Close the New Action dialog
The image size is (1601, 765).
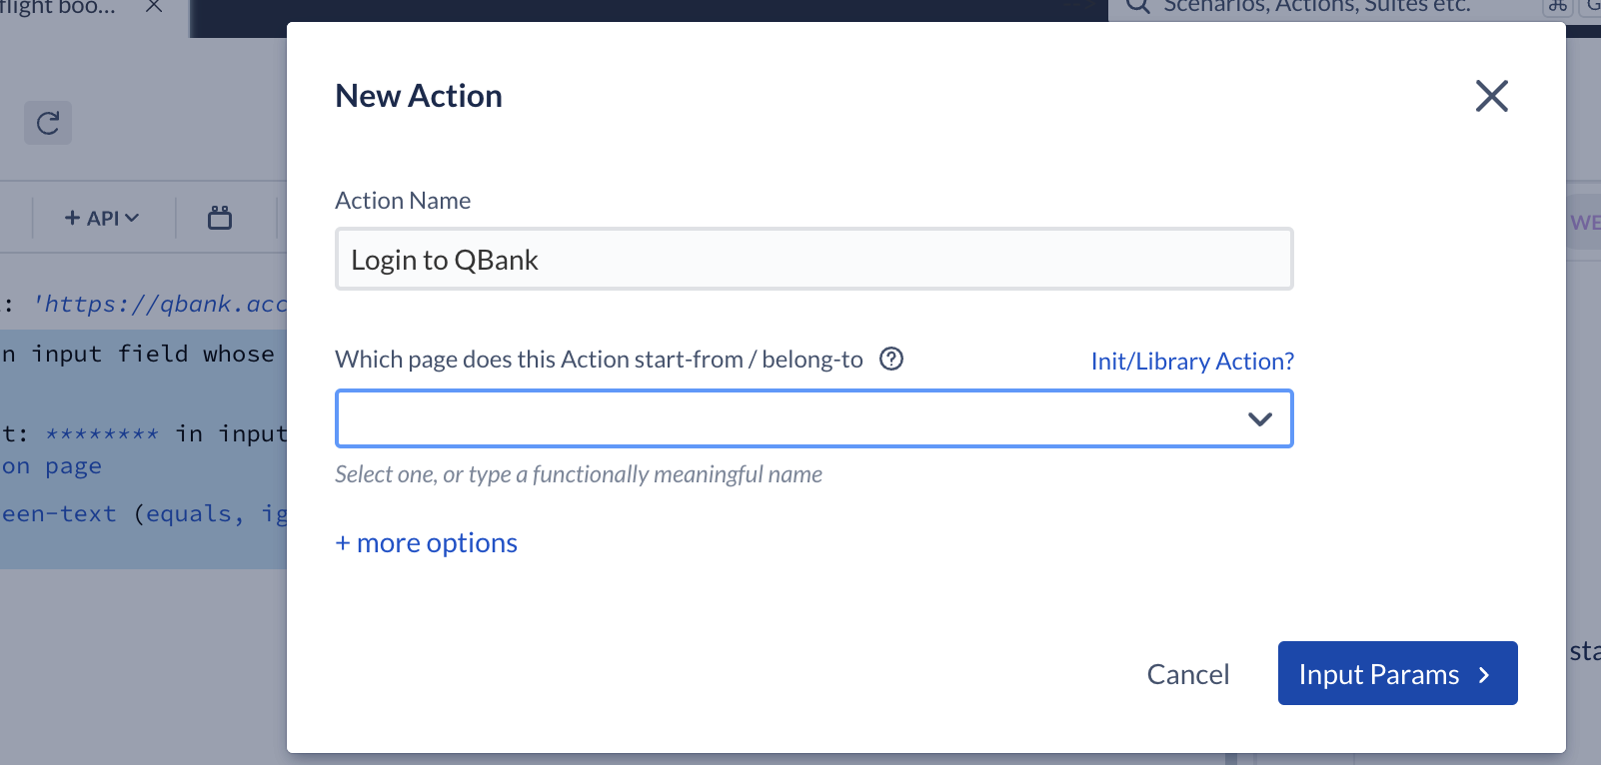pos(1491,96)
